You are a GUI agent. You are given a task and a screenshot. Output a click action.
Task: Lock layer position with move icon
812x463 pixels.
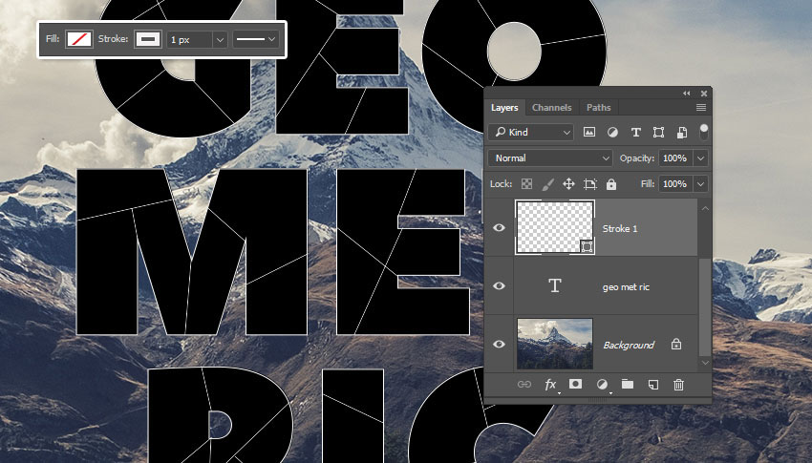tap(568, 183)
